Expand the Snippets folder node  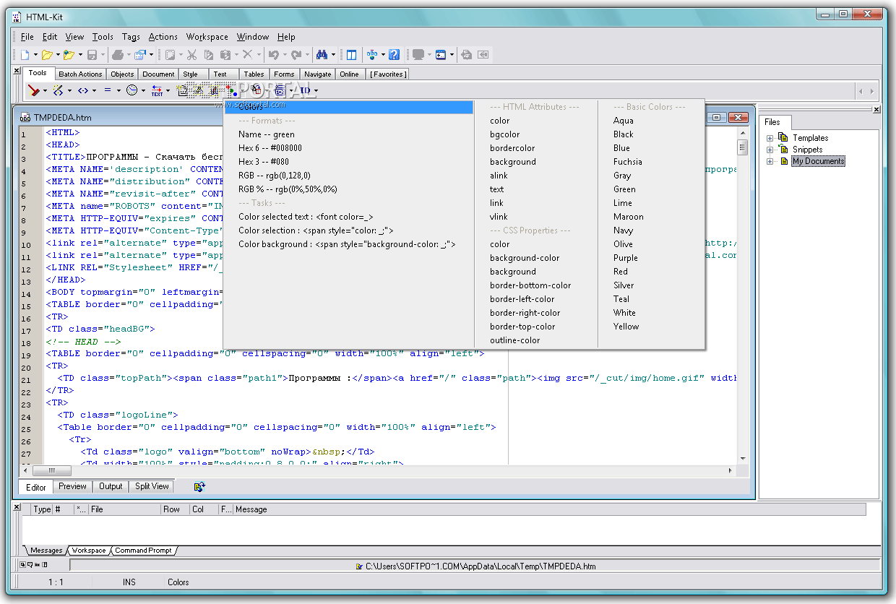(x=770, y=150)
